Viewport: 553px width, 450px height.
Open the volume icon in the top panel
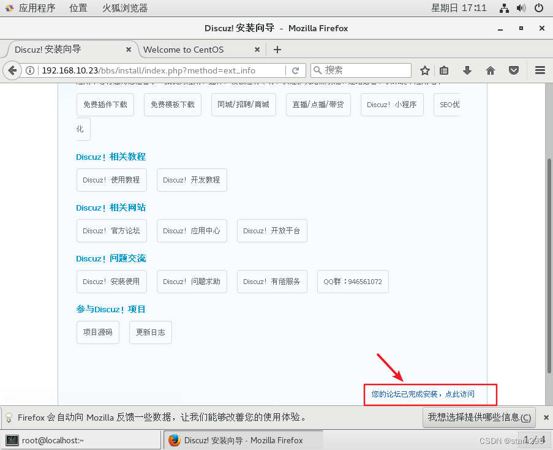[x=521, y=8]
